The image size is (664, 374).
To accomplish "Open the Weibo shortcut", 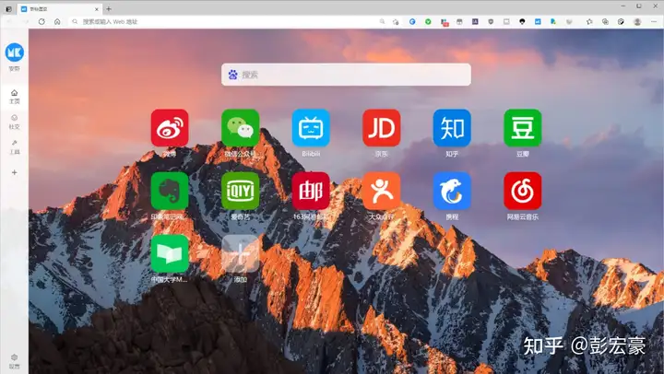I will [x=170, y=128].
